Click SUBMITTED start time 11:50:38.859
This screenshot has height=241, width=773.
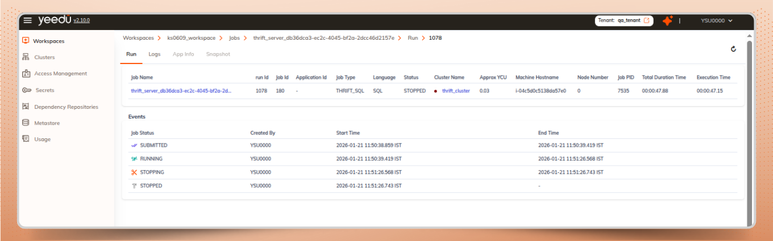[x=369, y=145]
